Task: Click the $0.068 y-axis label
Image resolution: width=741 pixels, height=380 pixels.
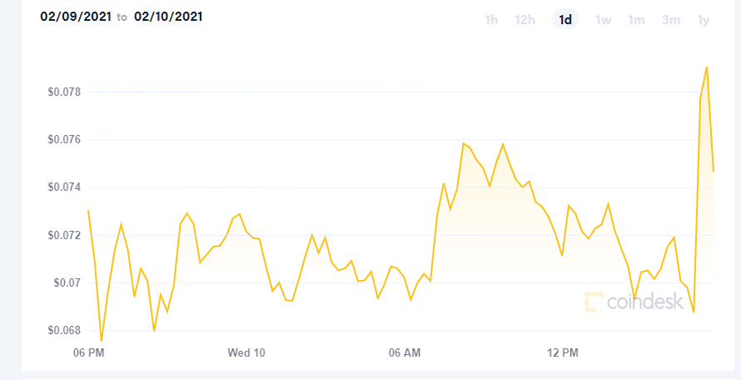Action: 64,330
